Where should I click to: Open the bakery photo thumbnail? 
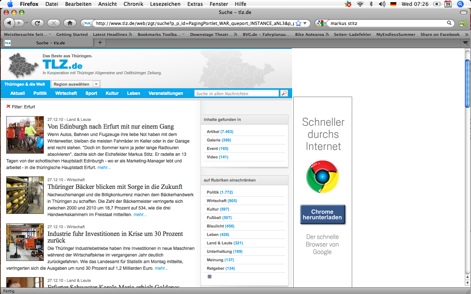point(25,195)
